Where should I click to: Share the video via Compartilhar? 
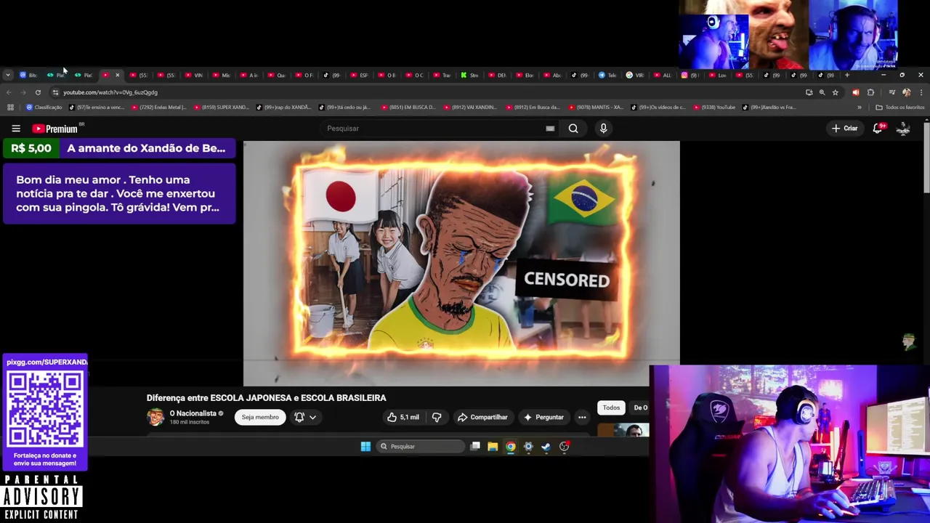coord(482,417)
